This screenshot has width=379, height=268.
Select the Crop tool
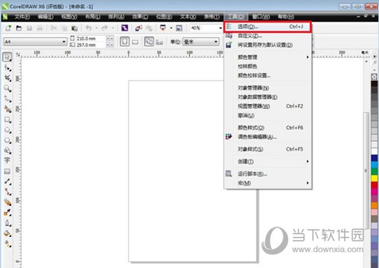click(8, 79)
